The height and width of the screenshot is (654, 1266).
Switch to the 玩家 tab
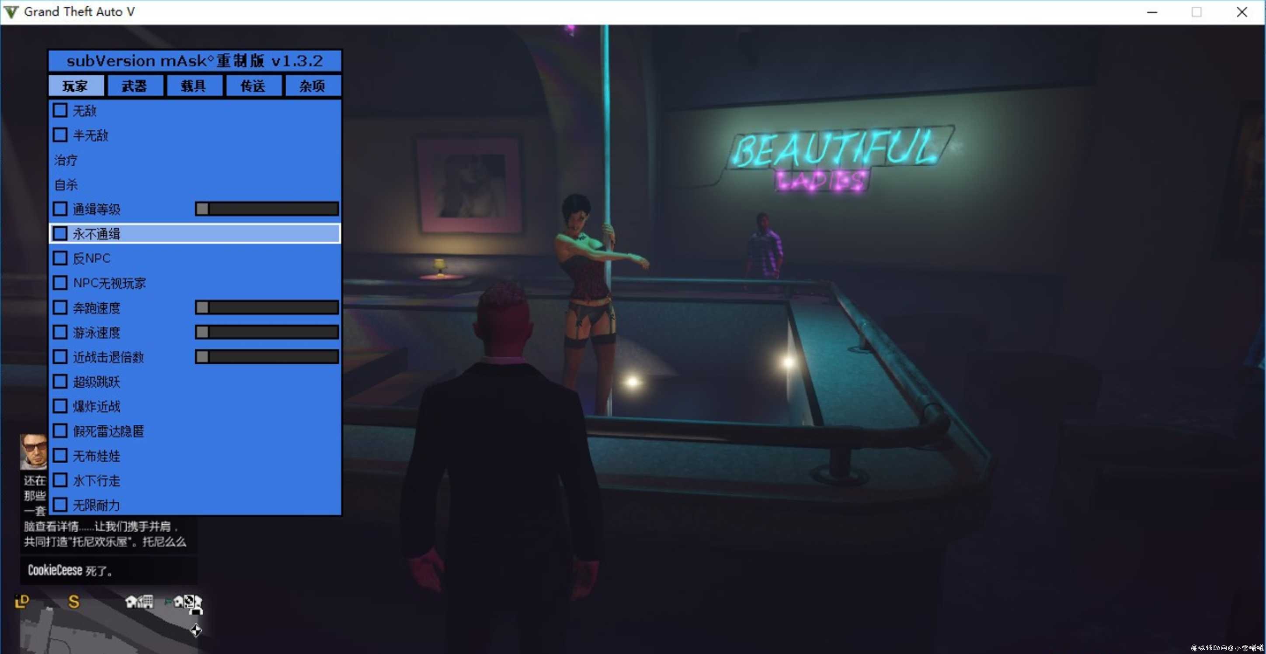[76, 86]
